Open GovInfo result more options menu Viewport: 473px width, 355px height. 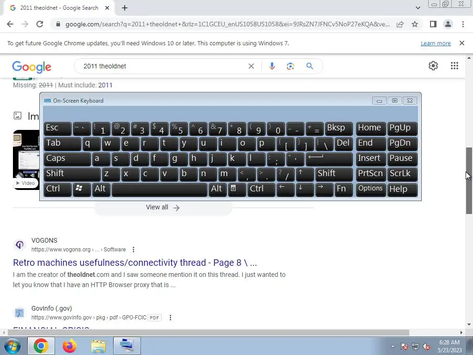(170, 318)
